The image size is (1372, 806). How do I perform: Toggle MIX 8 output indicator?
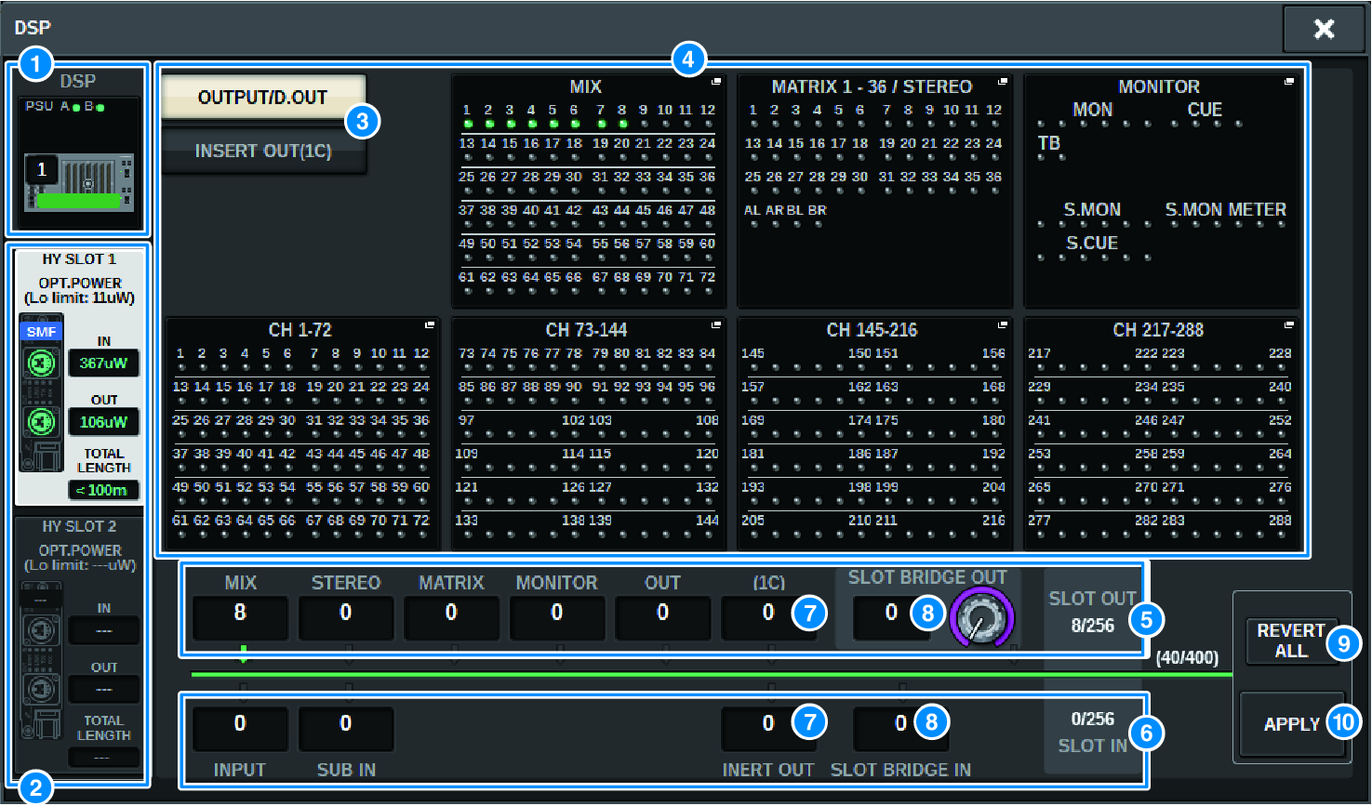[x=622, y=124]
